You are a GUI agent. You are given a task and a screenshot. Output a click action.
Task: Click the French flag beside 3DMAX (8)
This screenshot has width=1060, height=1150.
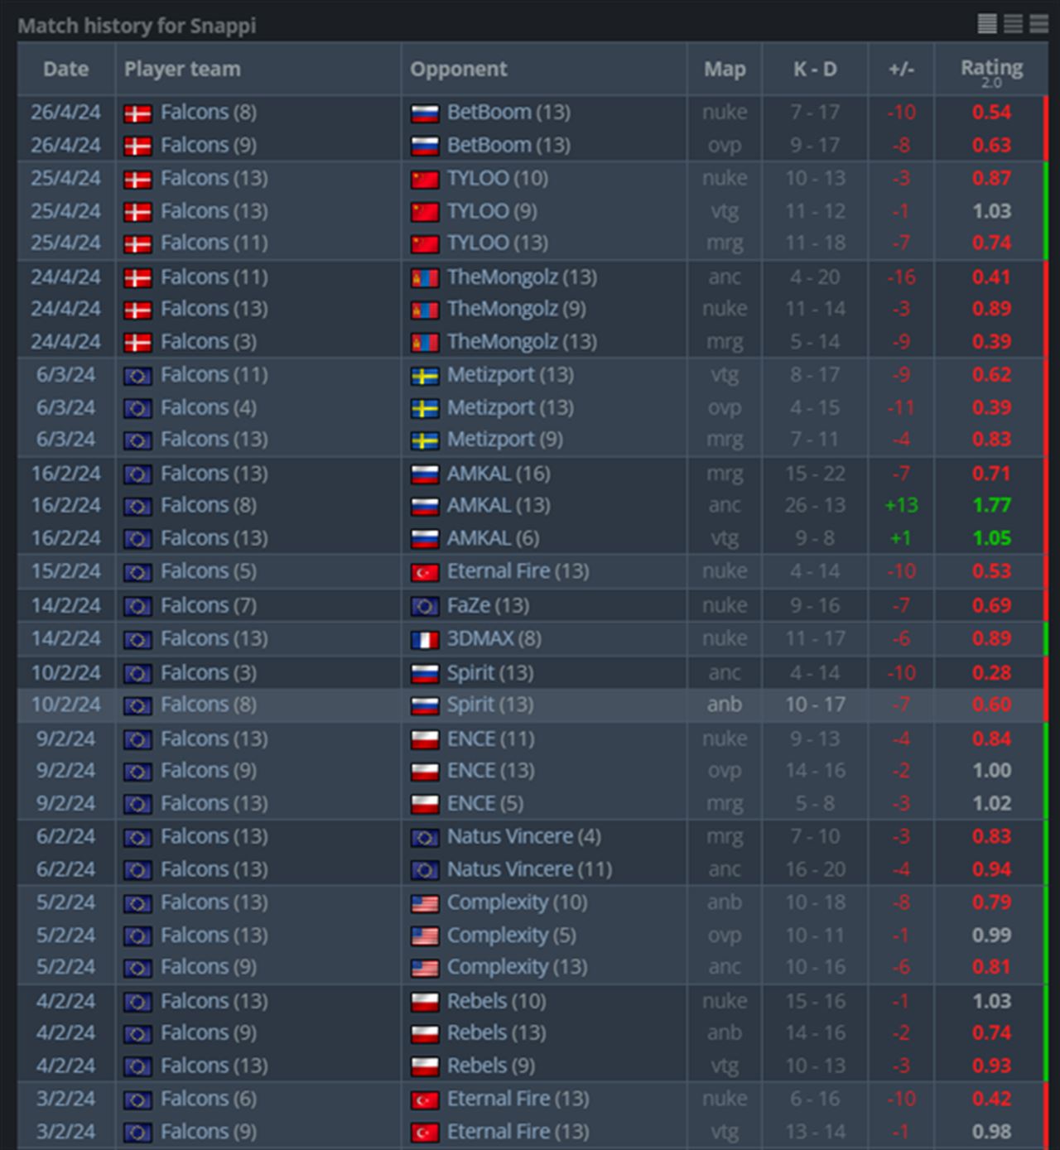425,640
